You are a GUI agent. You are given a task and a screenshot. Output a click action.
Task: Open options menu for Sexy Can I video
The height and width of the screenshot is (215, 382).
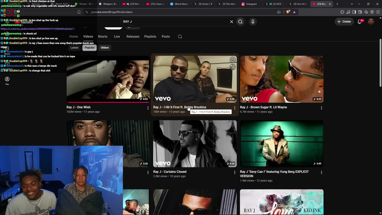tap(321, 172)
